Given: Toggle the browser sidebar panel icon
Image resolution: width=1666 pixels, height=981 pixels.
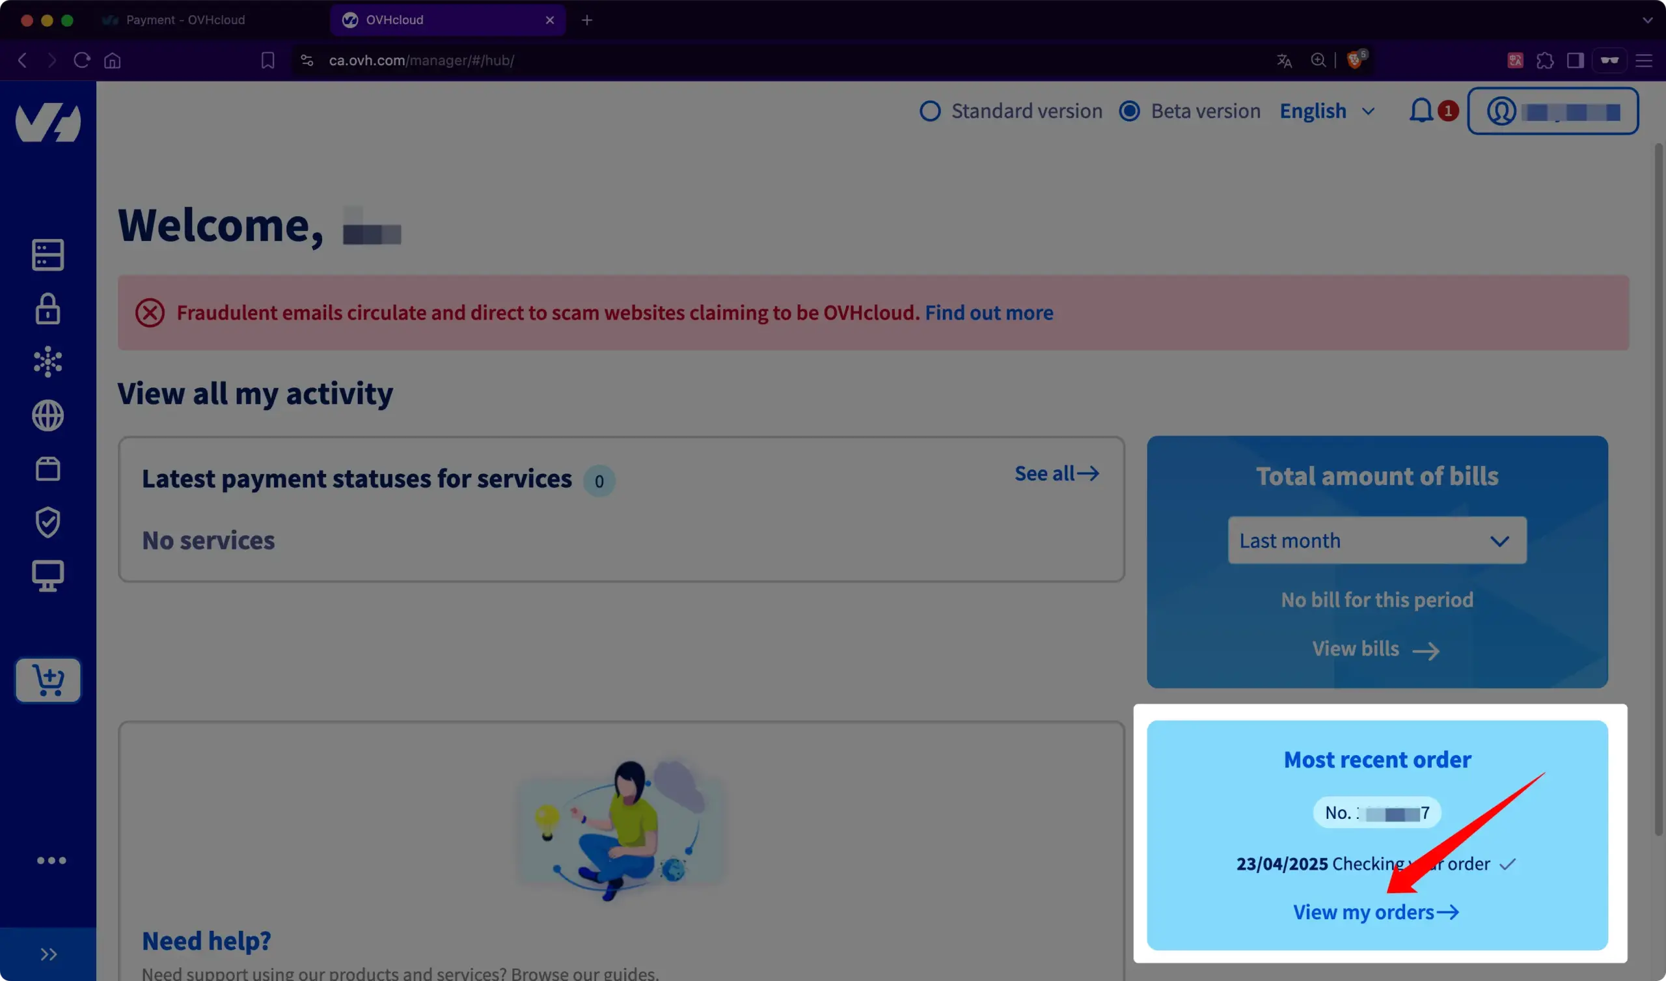Looking at the screenshot, I should (1576, 60).
